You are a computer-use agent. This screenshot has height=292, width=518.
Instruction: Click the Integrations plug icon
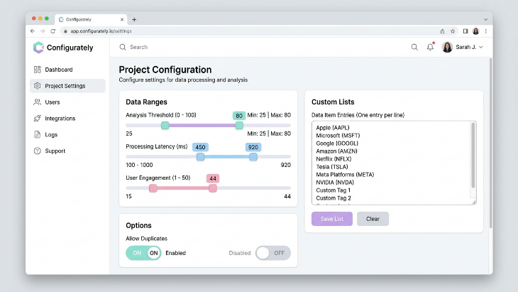pos(38,118)
